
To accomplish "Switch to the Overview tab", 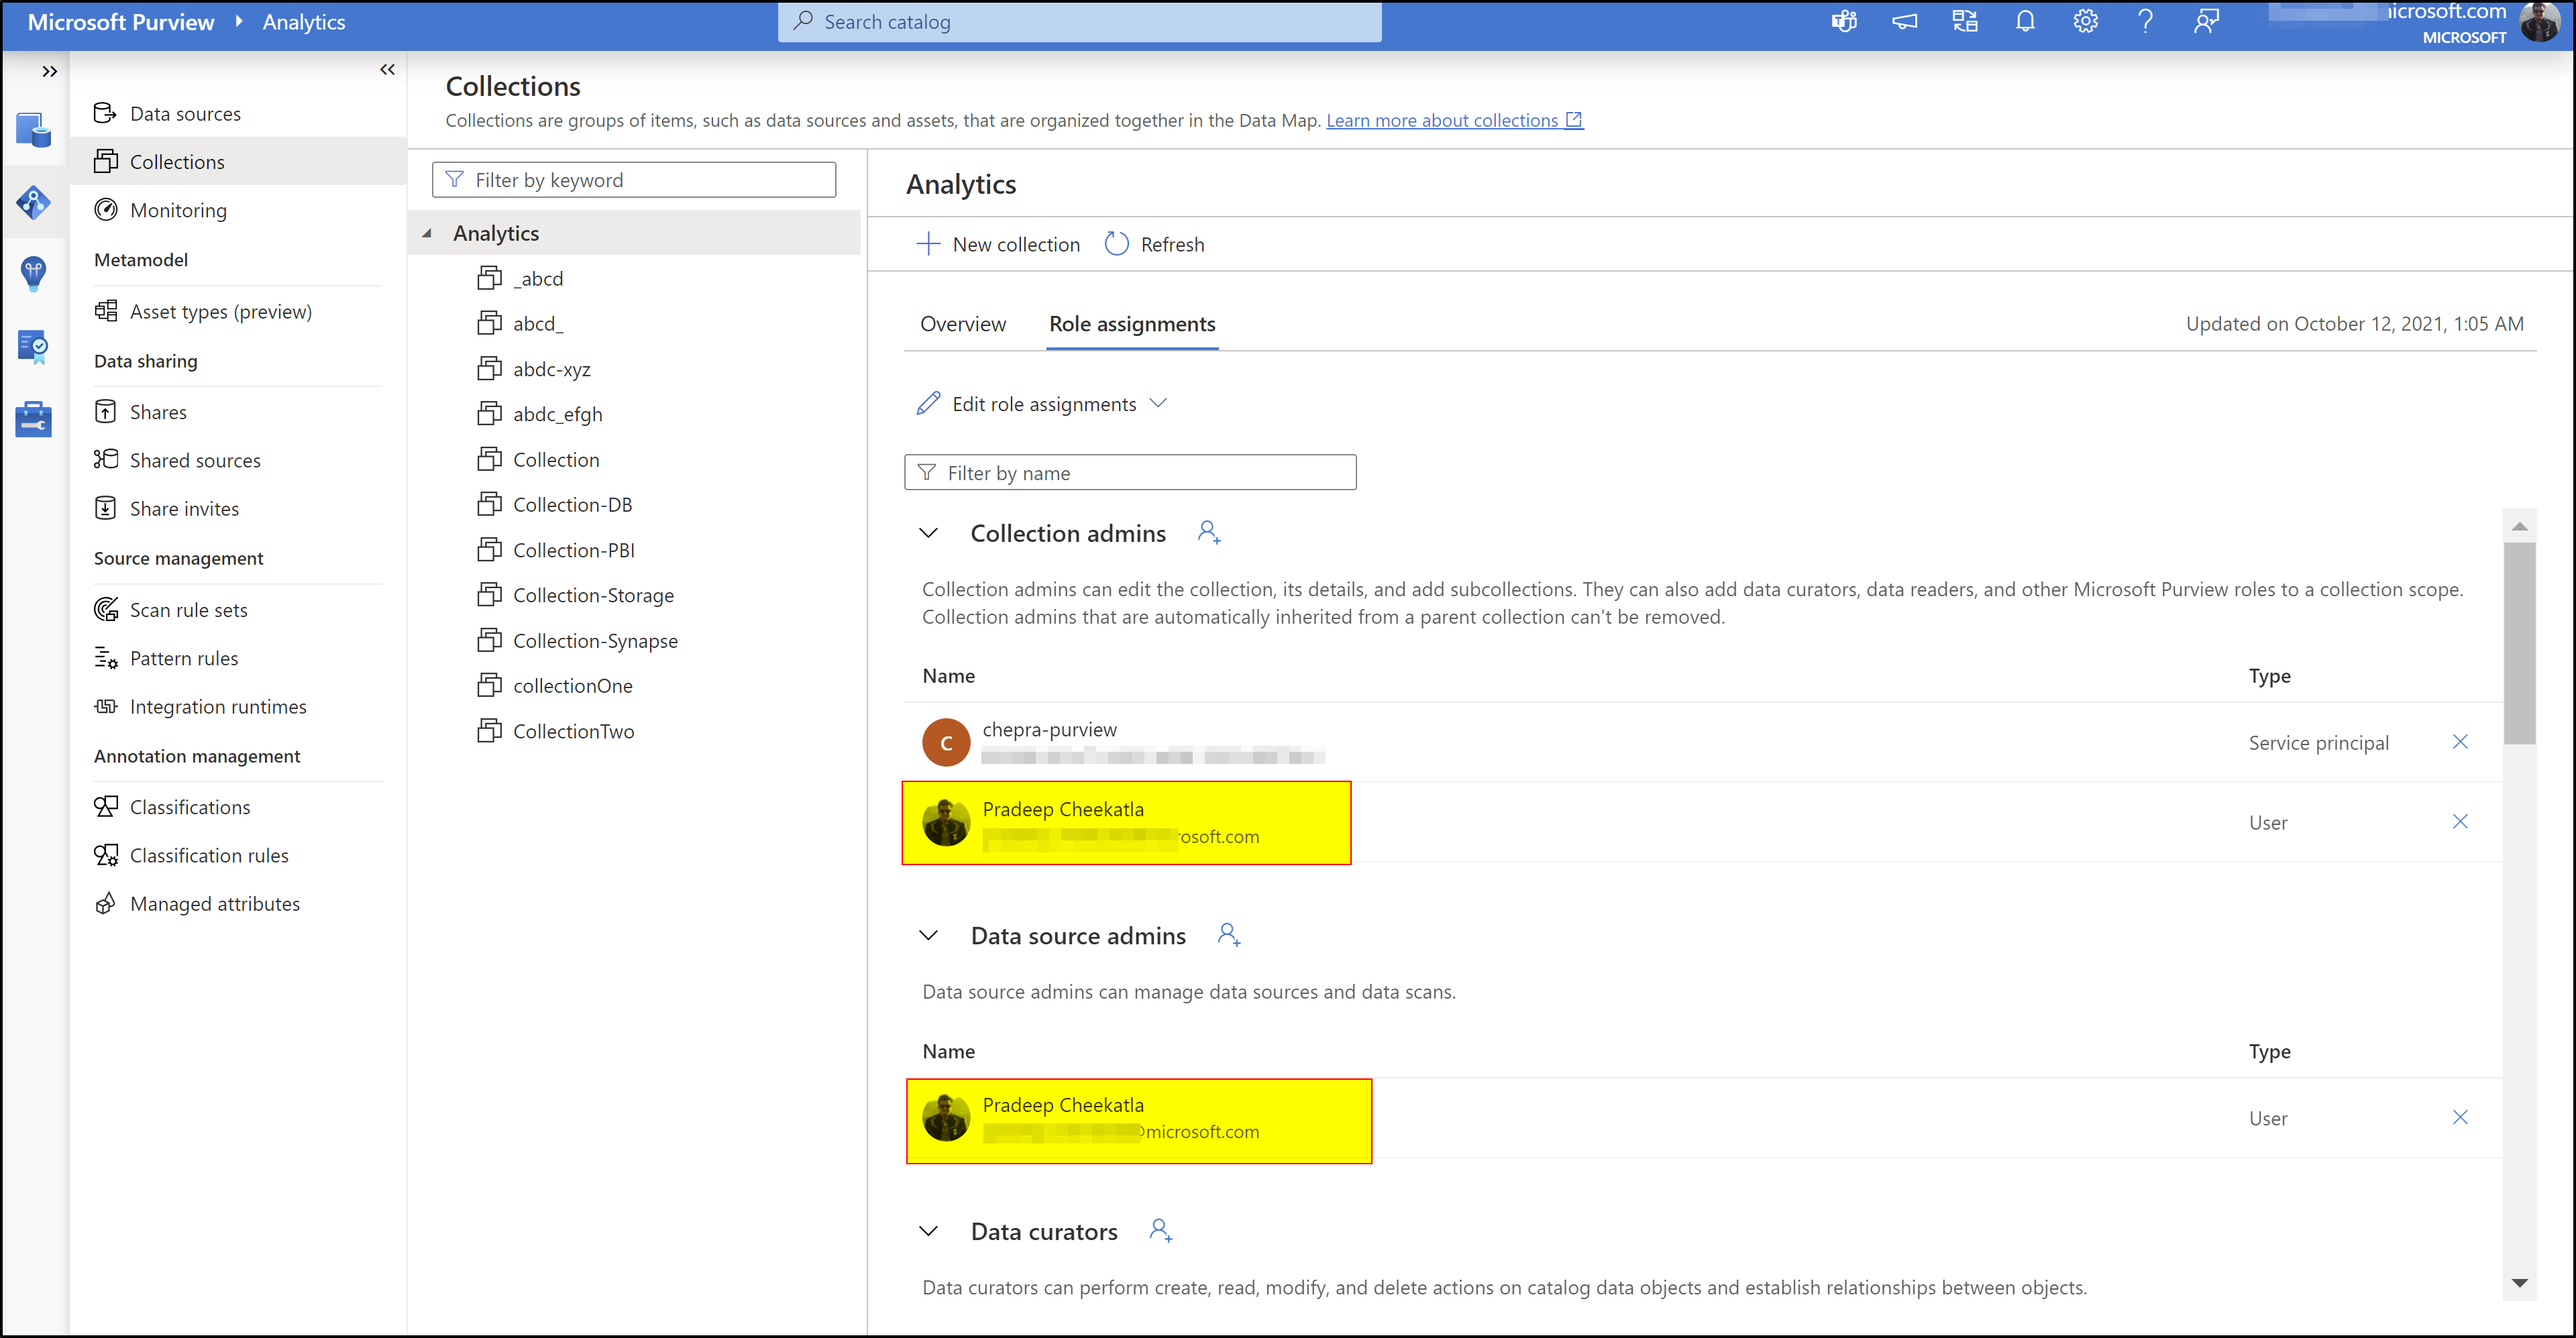I will pyautogui.click(x=962, y=324).
